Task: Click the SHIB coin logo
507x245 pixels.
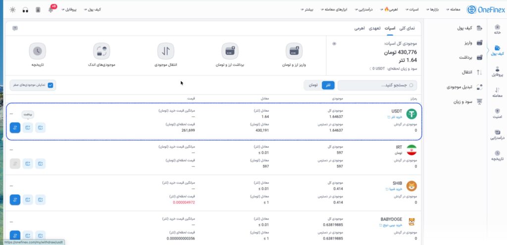Action: tap(411, 186)
